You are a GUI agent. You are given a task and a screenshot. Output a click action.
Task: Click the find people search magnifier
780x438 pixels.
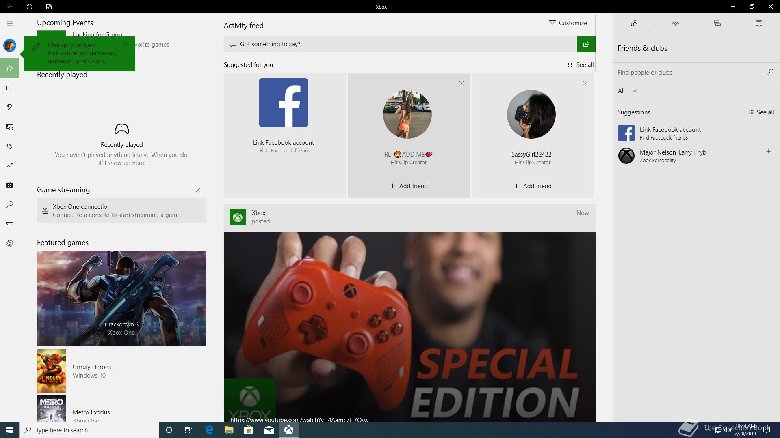click(x=770, y=72)
